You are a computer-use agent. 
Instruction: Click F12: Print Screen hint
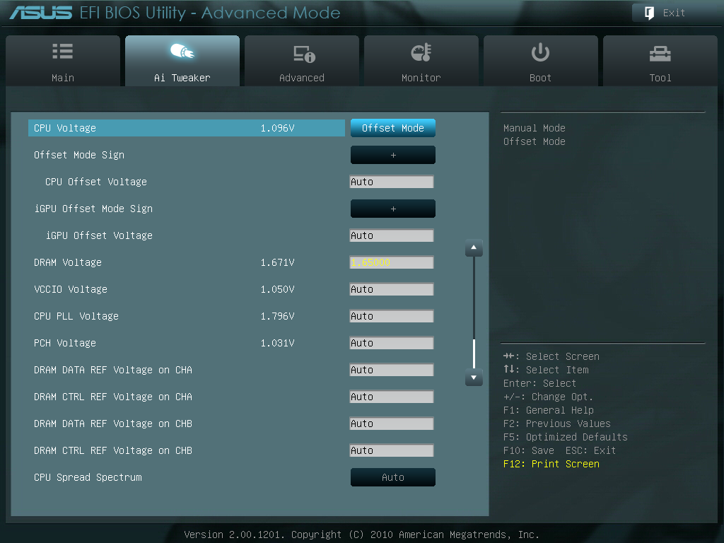[x=551, y=464]
